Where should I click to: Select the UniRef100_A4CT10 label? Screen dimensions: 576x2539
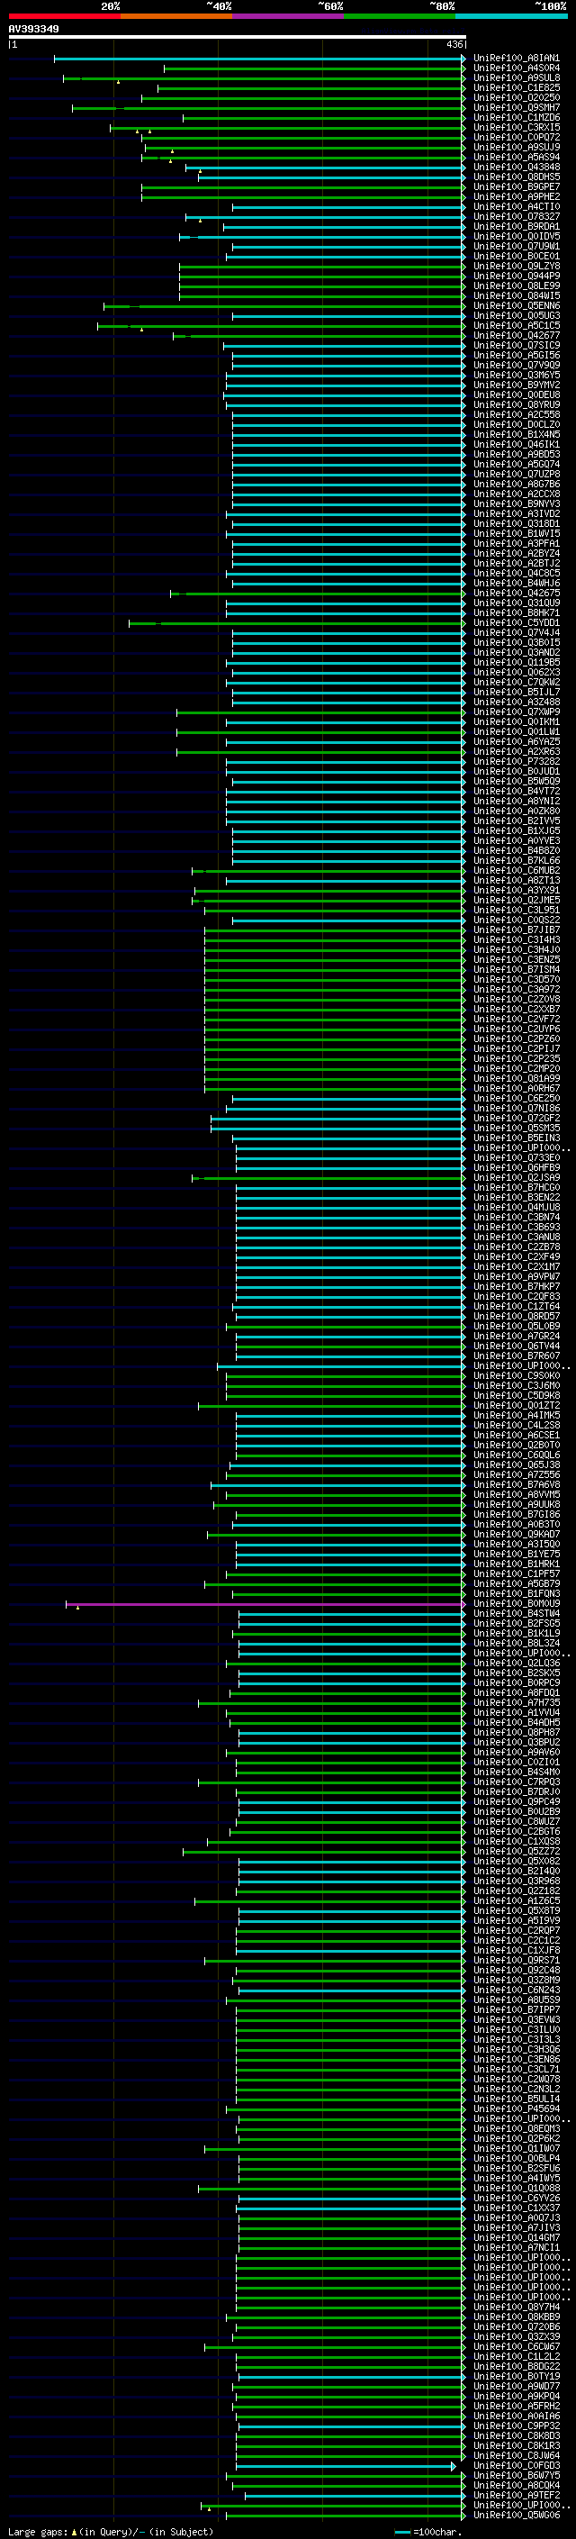coord(516,207)
